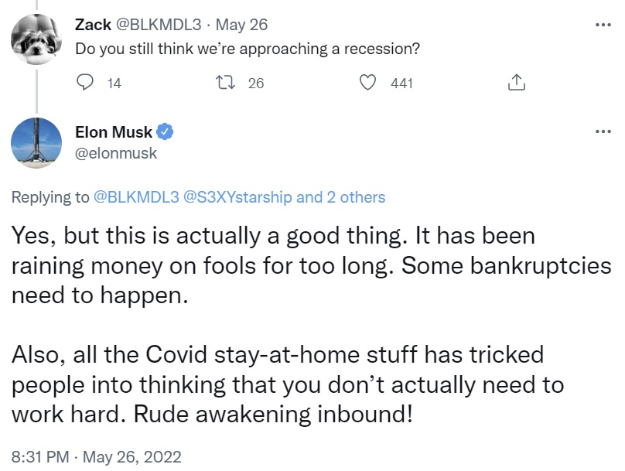Click the reply count 14
This screenshot has height=471, width=625.
114,84
